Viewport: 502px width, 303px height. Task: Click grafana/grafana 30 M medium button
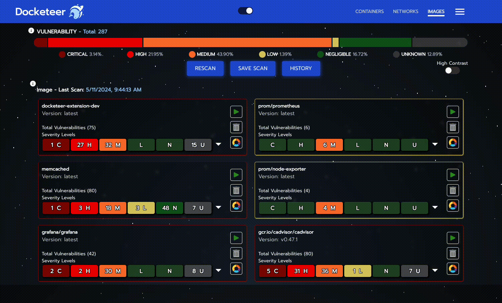pyautogui.click(x=113, y=271)
